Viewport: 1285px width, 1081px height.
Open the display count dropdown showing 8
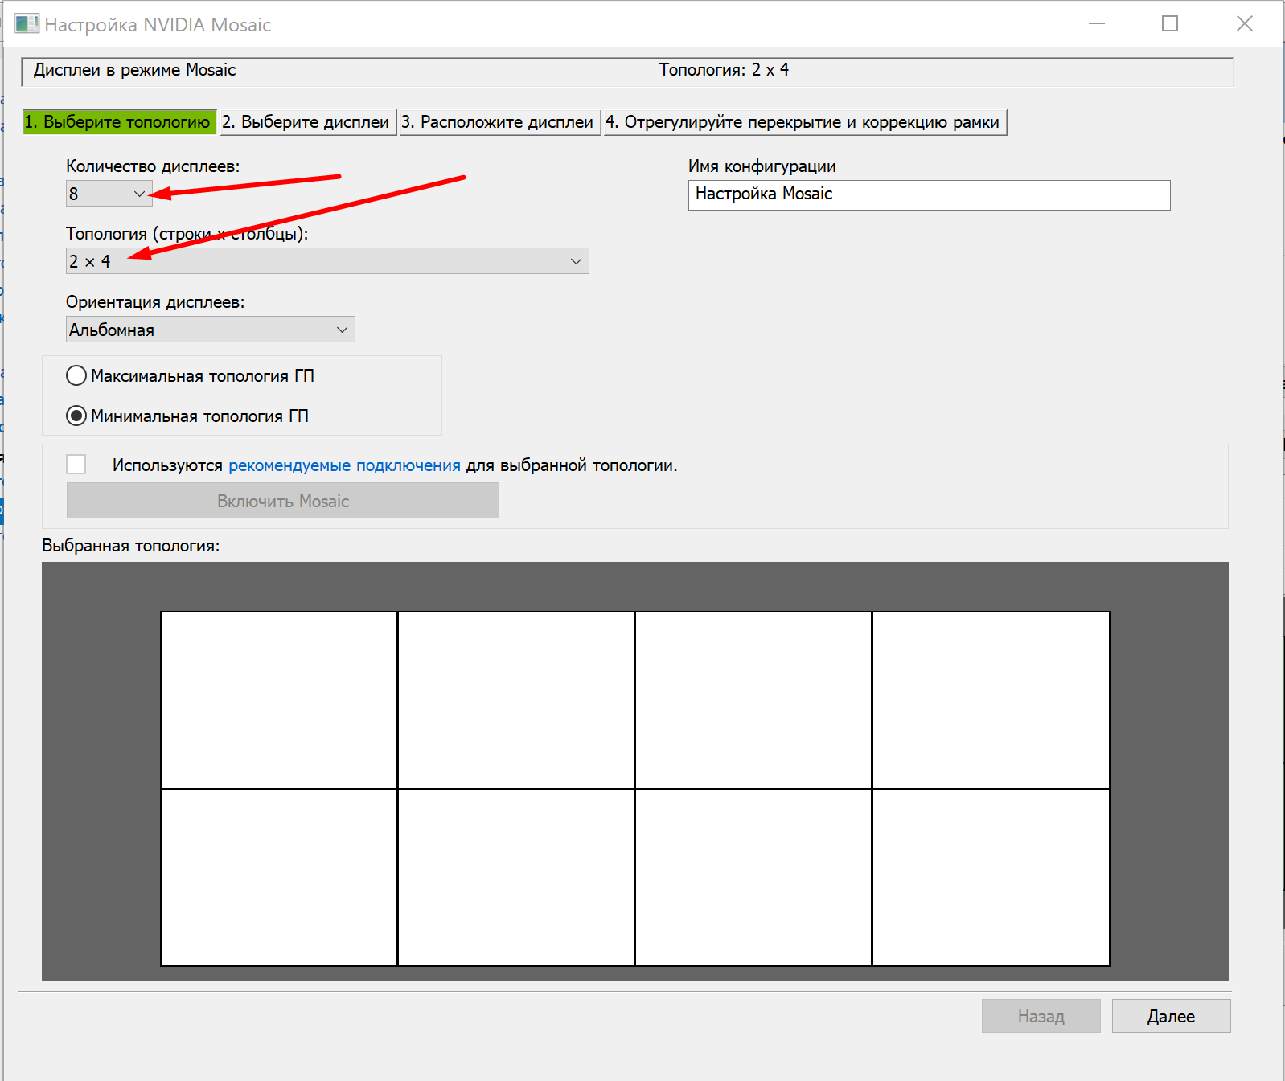coord(109,194)
